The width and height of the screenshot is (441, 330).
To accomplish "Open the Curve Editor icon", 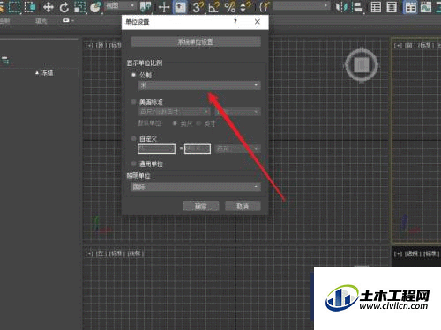I will (x=425, y=7).
